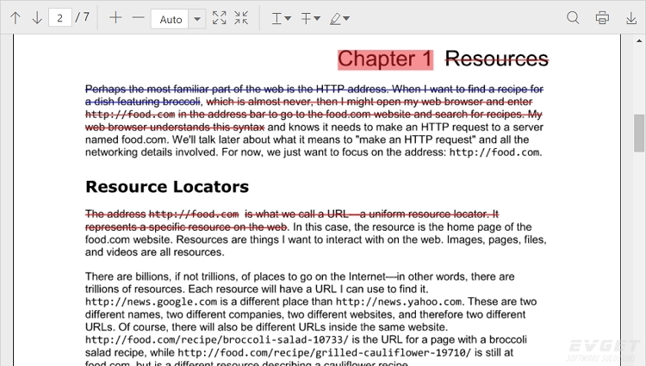Open the highlighter tool dropdown
Viewport: 646px width, 366px height.
pyautogui.click(x=340, y=17)
